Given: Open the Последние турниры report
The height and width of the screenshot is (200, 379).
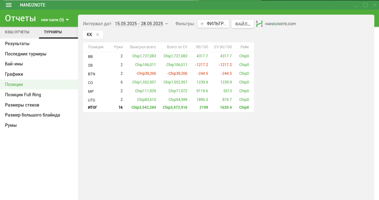Looking at the screenshot, I should 26,54.
